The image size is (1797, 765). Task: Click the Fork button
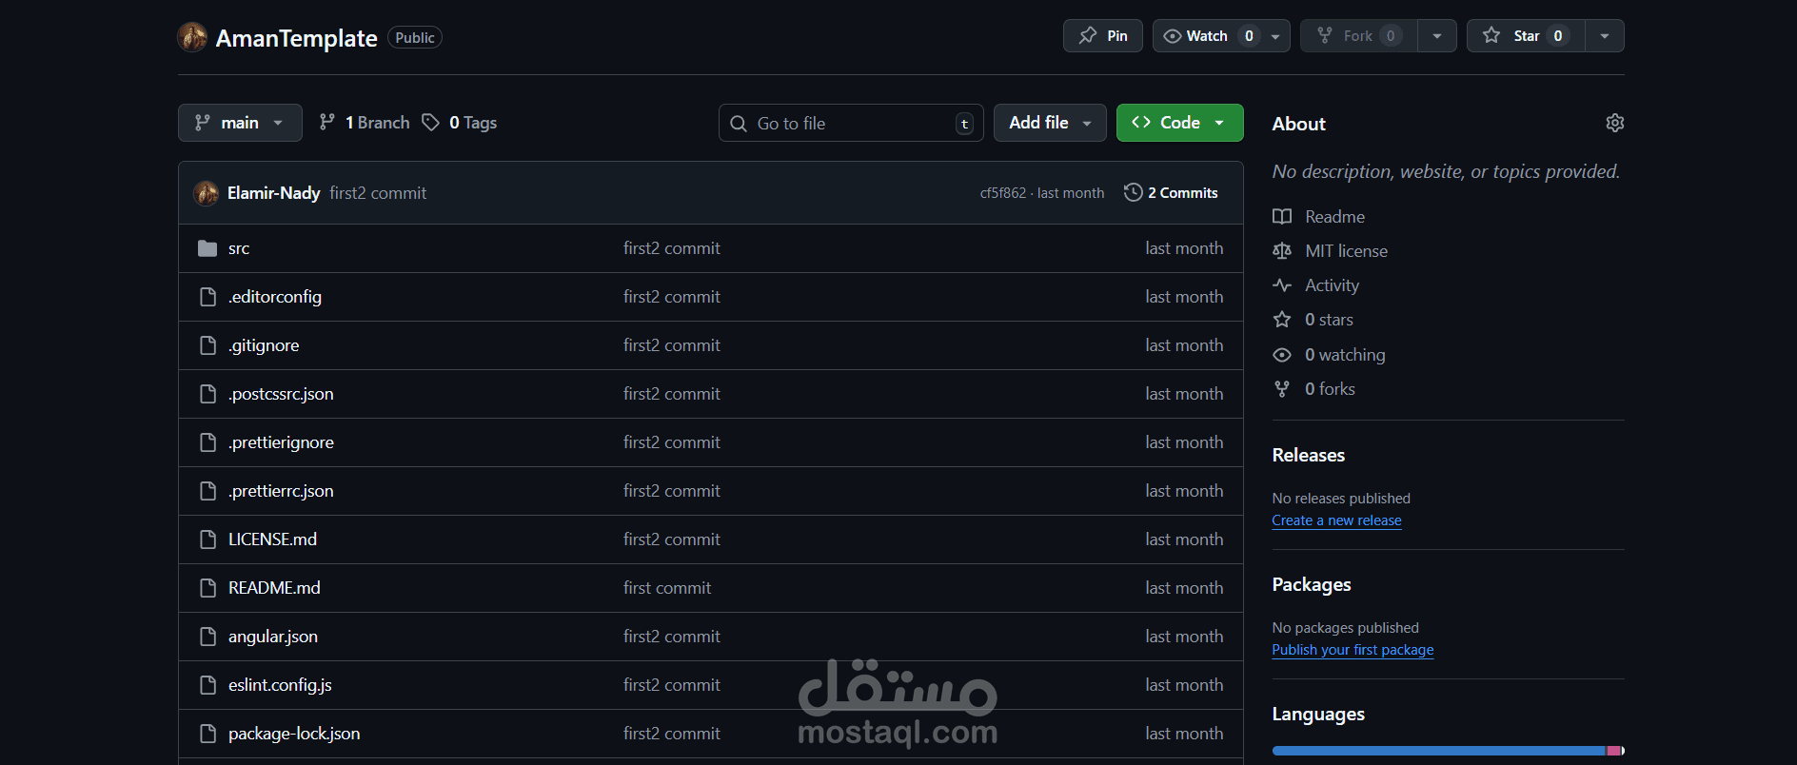coord(1359,36)
